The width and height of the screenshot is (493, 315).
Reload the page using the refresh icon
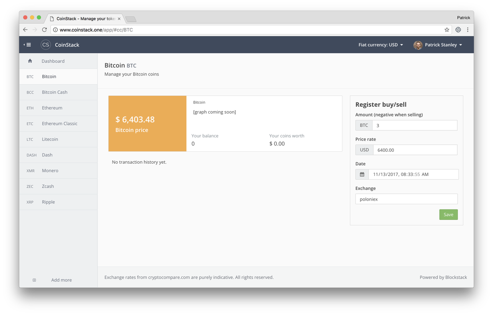click(x=44, y=30)
